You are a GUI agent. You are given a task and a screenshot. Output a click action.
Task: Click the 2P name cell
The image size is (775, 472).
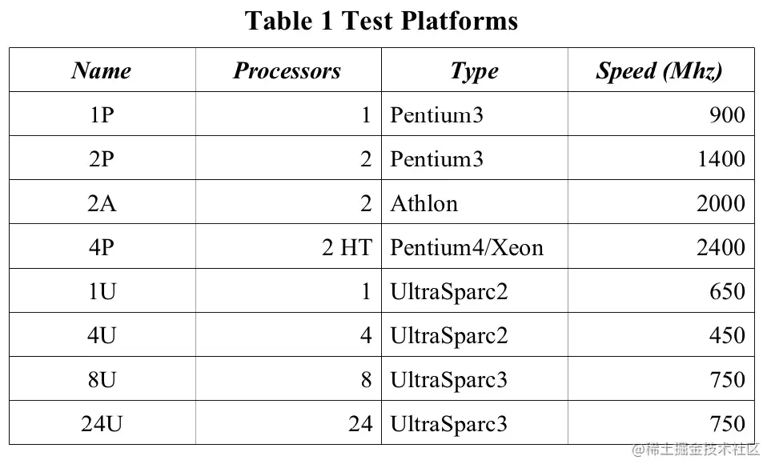pos(102,159)
